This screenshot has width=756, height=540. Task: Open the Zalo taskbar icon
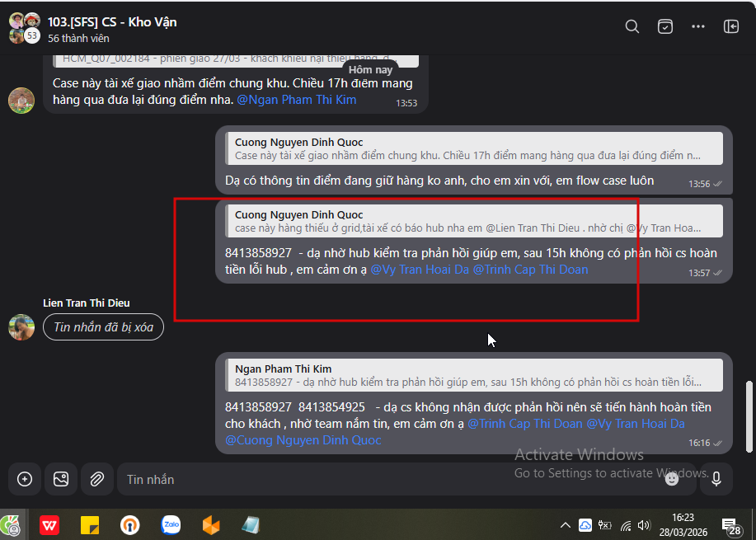click(171, 524)
